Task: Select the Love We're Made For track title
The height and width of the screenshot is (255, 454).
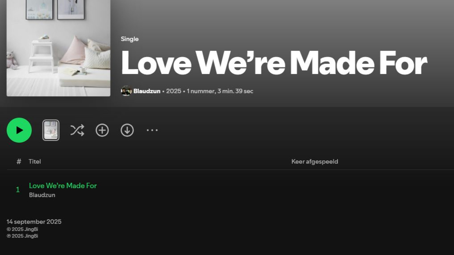Action: [63, 186]
